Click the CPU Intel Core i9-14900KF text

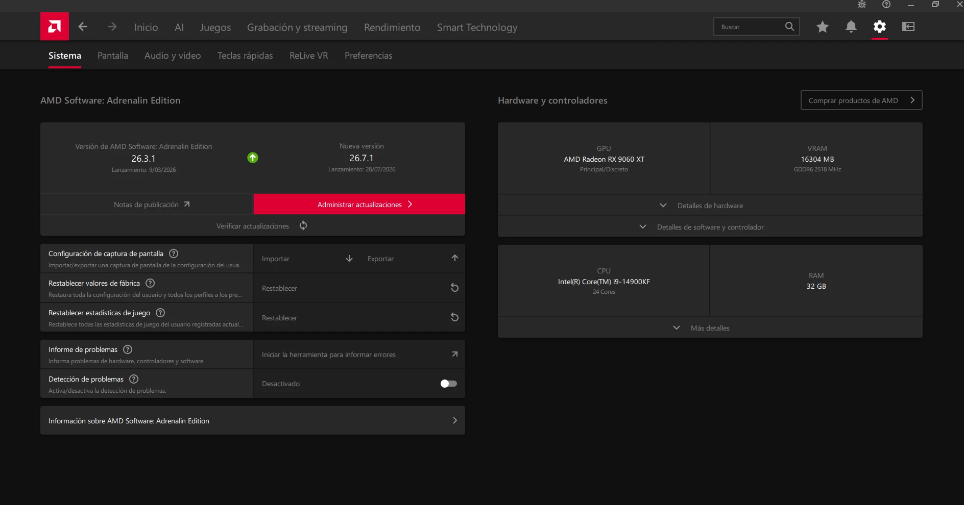pos(604,282)
